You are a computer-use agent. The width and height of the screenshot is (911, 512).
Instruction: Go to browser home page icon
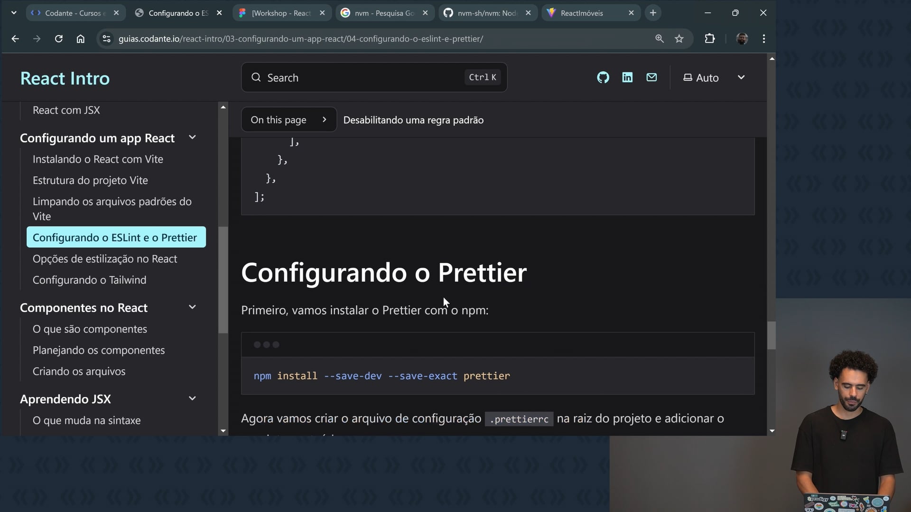point(81,39)
